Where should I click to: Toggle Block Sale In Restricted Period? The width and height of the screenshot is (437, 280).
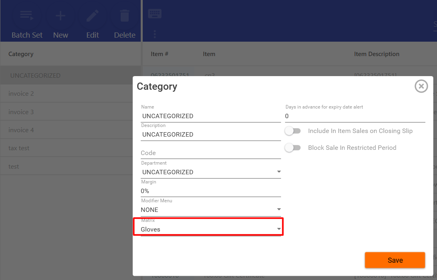tap(293, 148)
